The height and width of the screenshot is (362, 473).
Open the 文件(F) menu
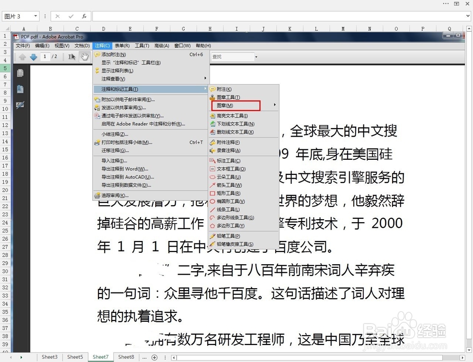coord(23,46)
